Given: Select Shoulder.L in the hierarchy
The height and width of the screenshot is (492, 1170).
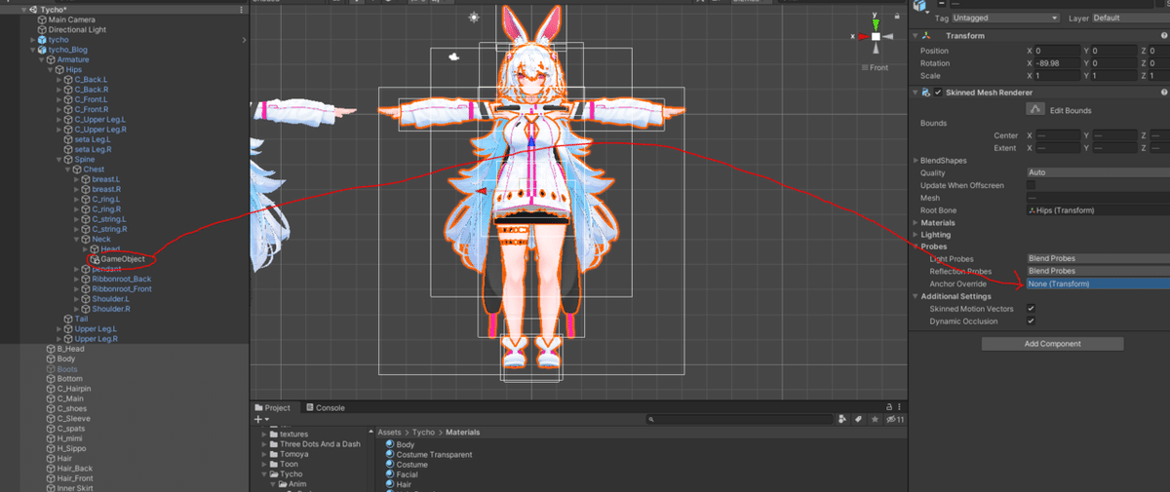Looking at the screenshot, I should [x=110, y=299].
